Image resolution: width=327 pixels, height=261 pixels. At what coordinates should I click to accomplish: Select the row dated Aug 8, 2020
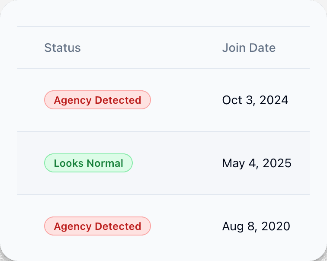[x=163, y=226]
